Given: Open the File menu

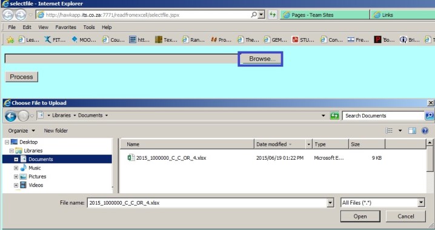Looking at the screenshot, I should pos(12,27).
